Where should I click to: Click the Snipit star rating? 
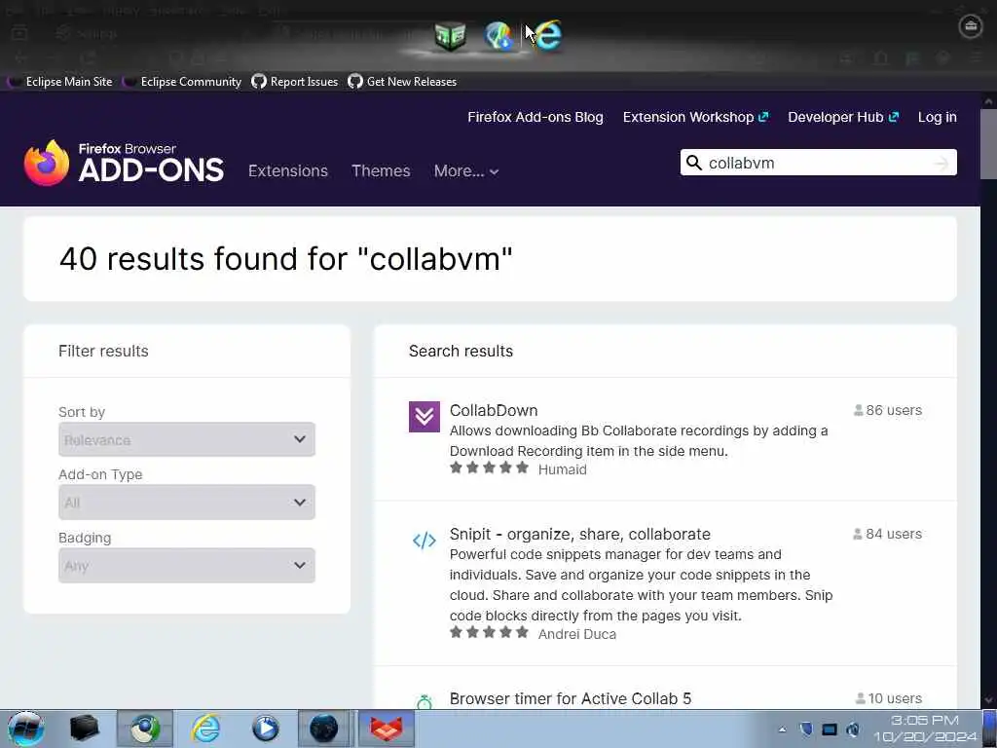(489, 632)
